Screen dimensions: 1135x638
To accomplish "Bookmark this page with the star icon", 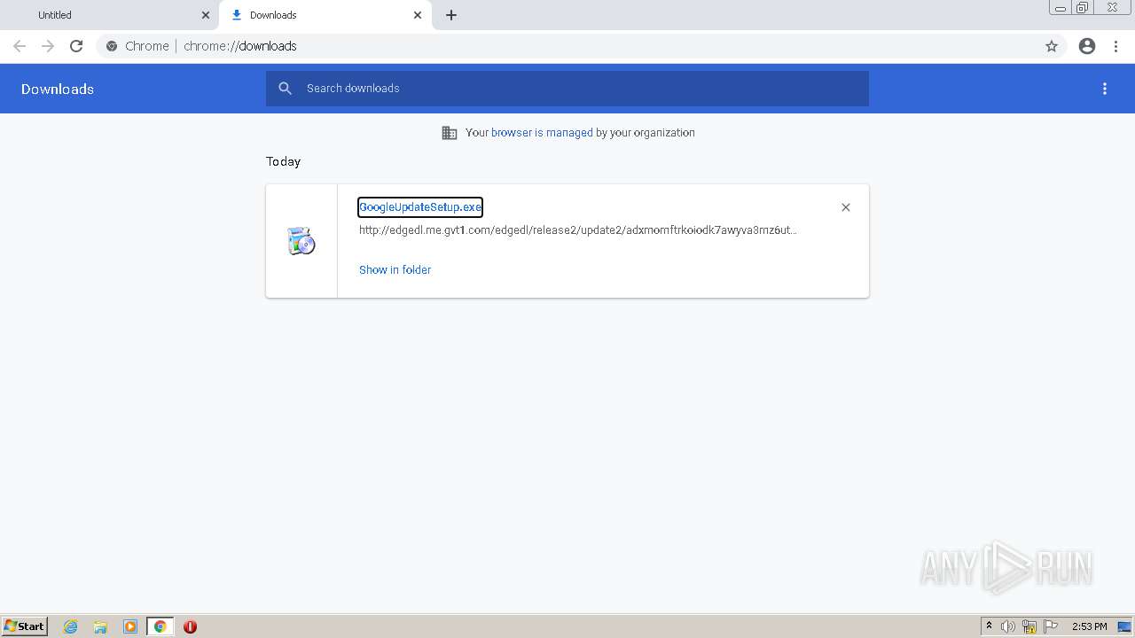I will click(1052, 46).
